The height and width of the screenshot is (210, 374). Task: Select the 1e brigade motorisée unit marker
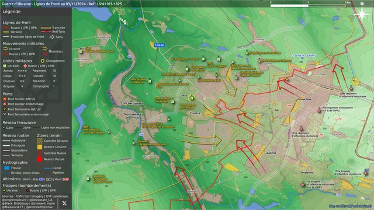click(303, 185)
